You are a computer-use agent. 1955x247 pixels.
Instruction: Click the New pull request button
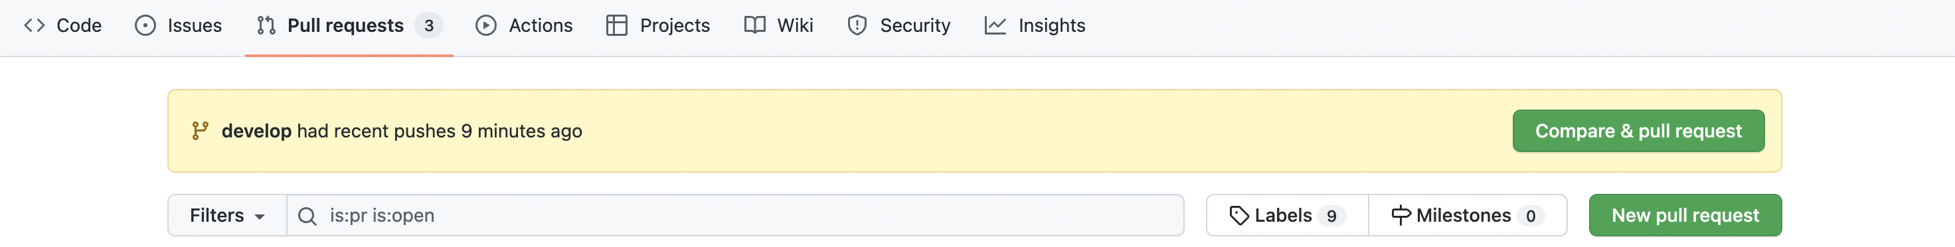(x=1685, y=215)
